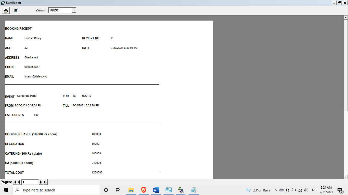
Task: Jump to the last page of the report
Action: click(x=45, y=182)
